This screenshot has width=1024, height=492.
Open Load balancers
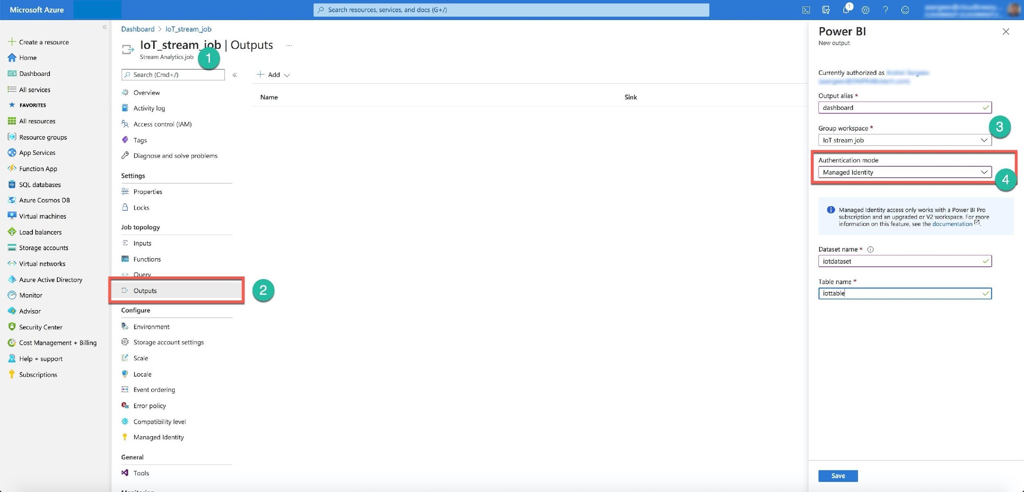point(34,232)
